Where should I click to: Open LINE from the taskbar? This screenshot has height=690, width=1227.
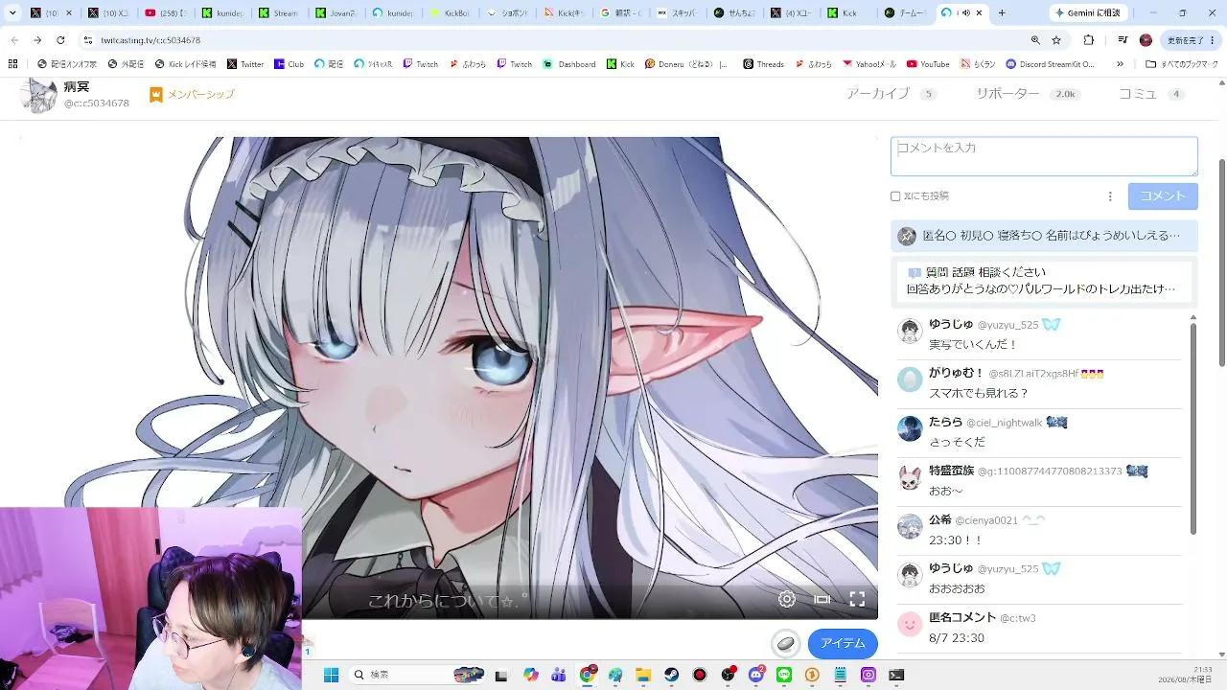point(784,675)
